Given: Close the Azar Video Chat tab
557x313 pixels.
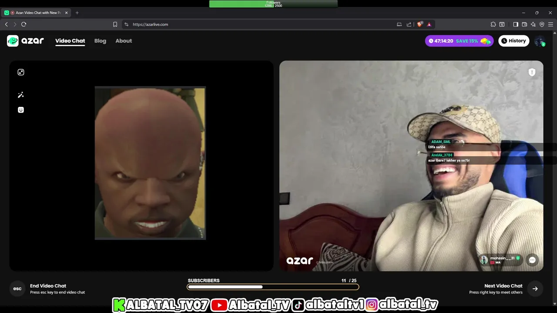Looking at the screenshot, I should [66, 13].
